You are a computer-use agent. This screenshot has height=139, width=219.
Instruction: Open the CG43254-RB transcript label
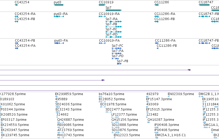coord(25,19)
